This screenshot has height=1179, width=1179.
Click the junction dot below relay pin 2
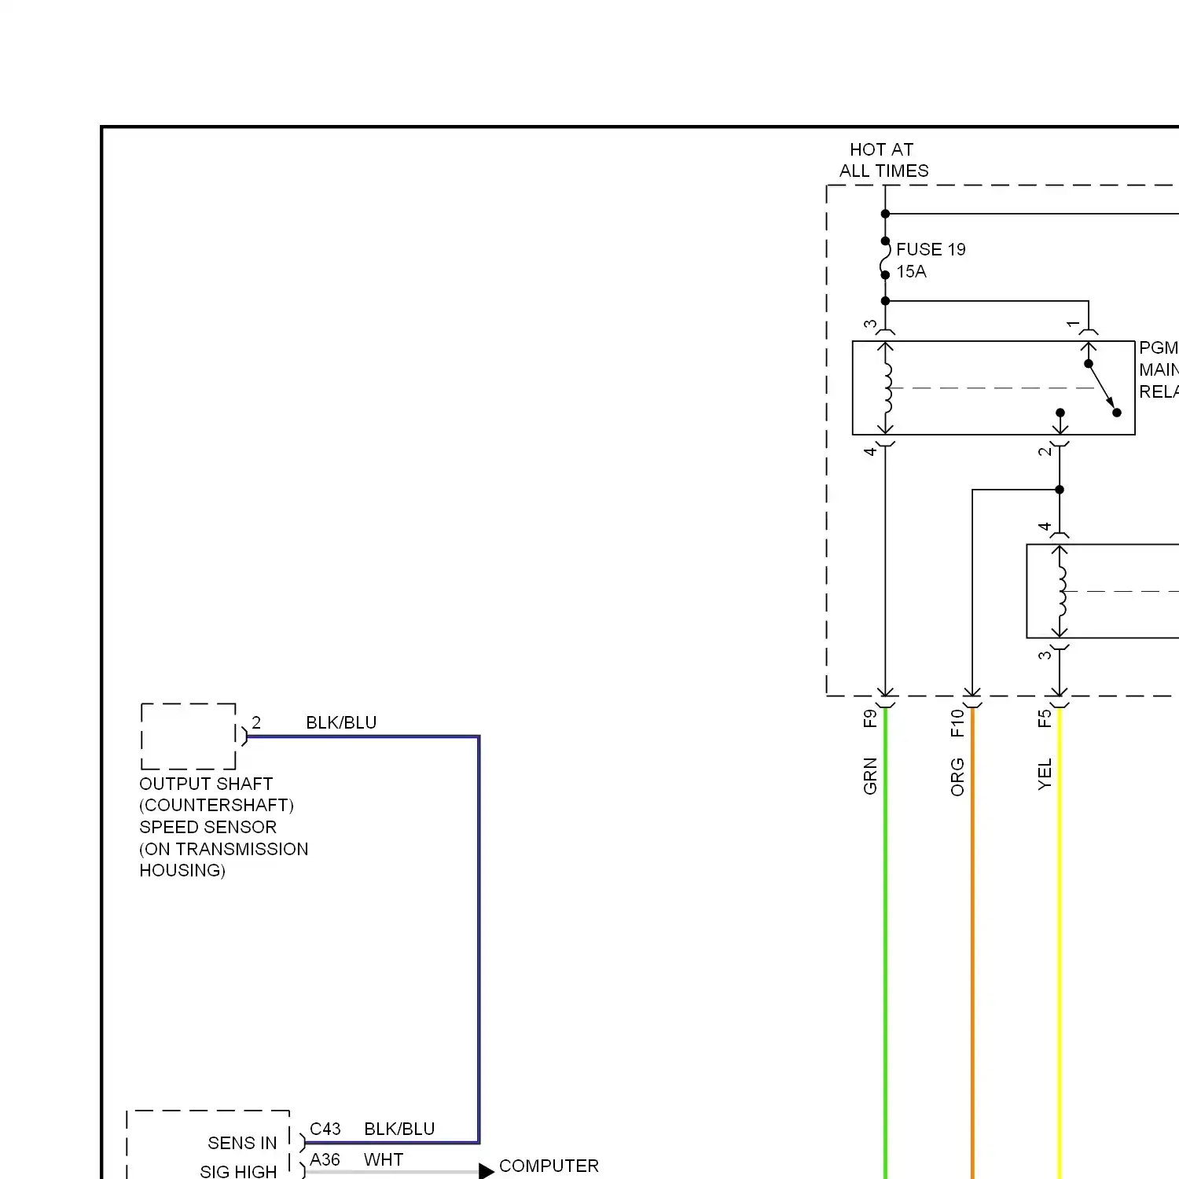point(1060,490)
